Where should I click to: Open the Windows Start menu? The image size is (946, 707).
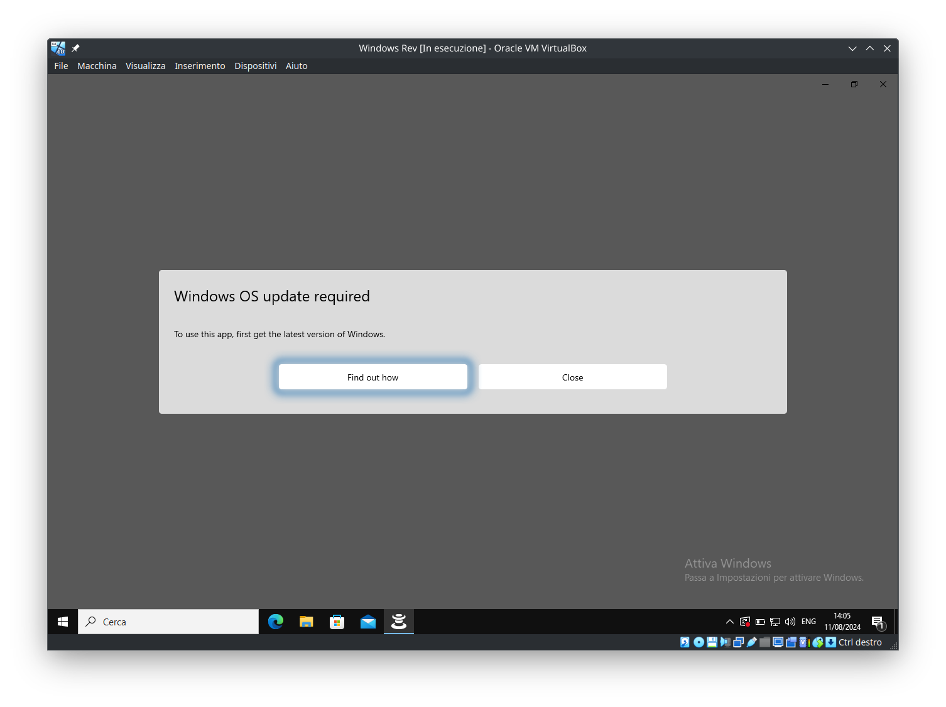(x=63, y=622)
